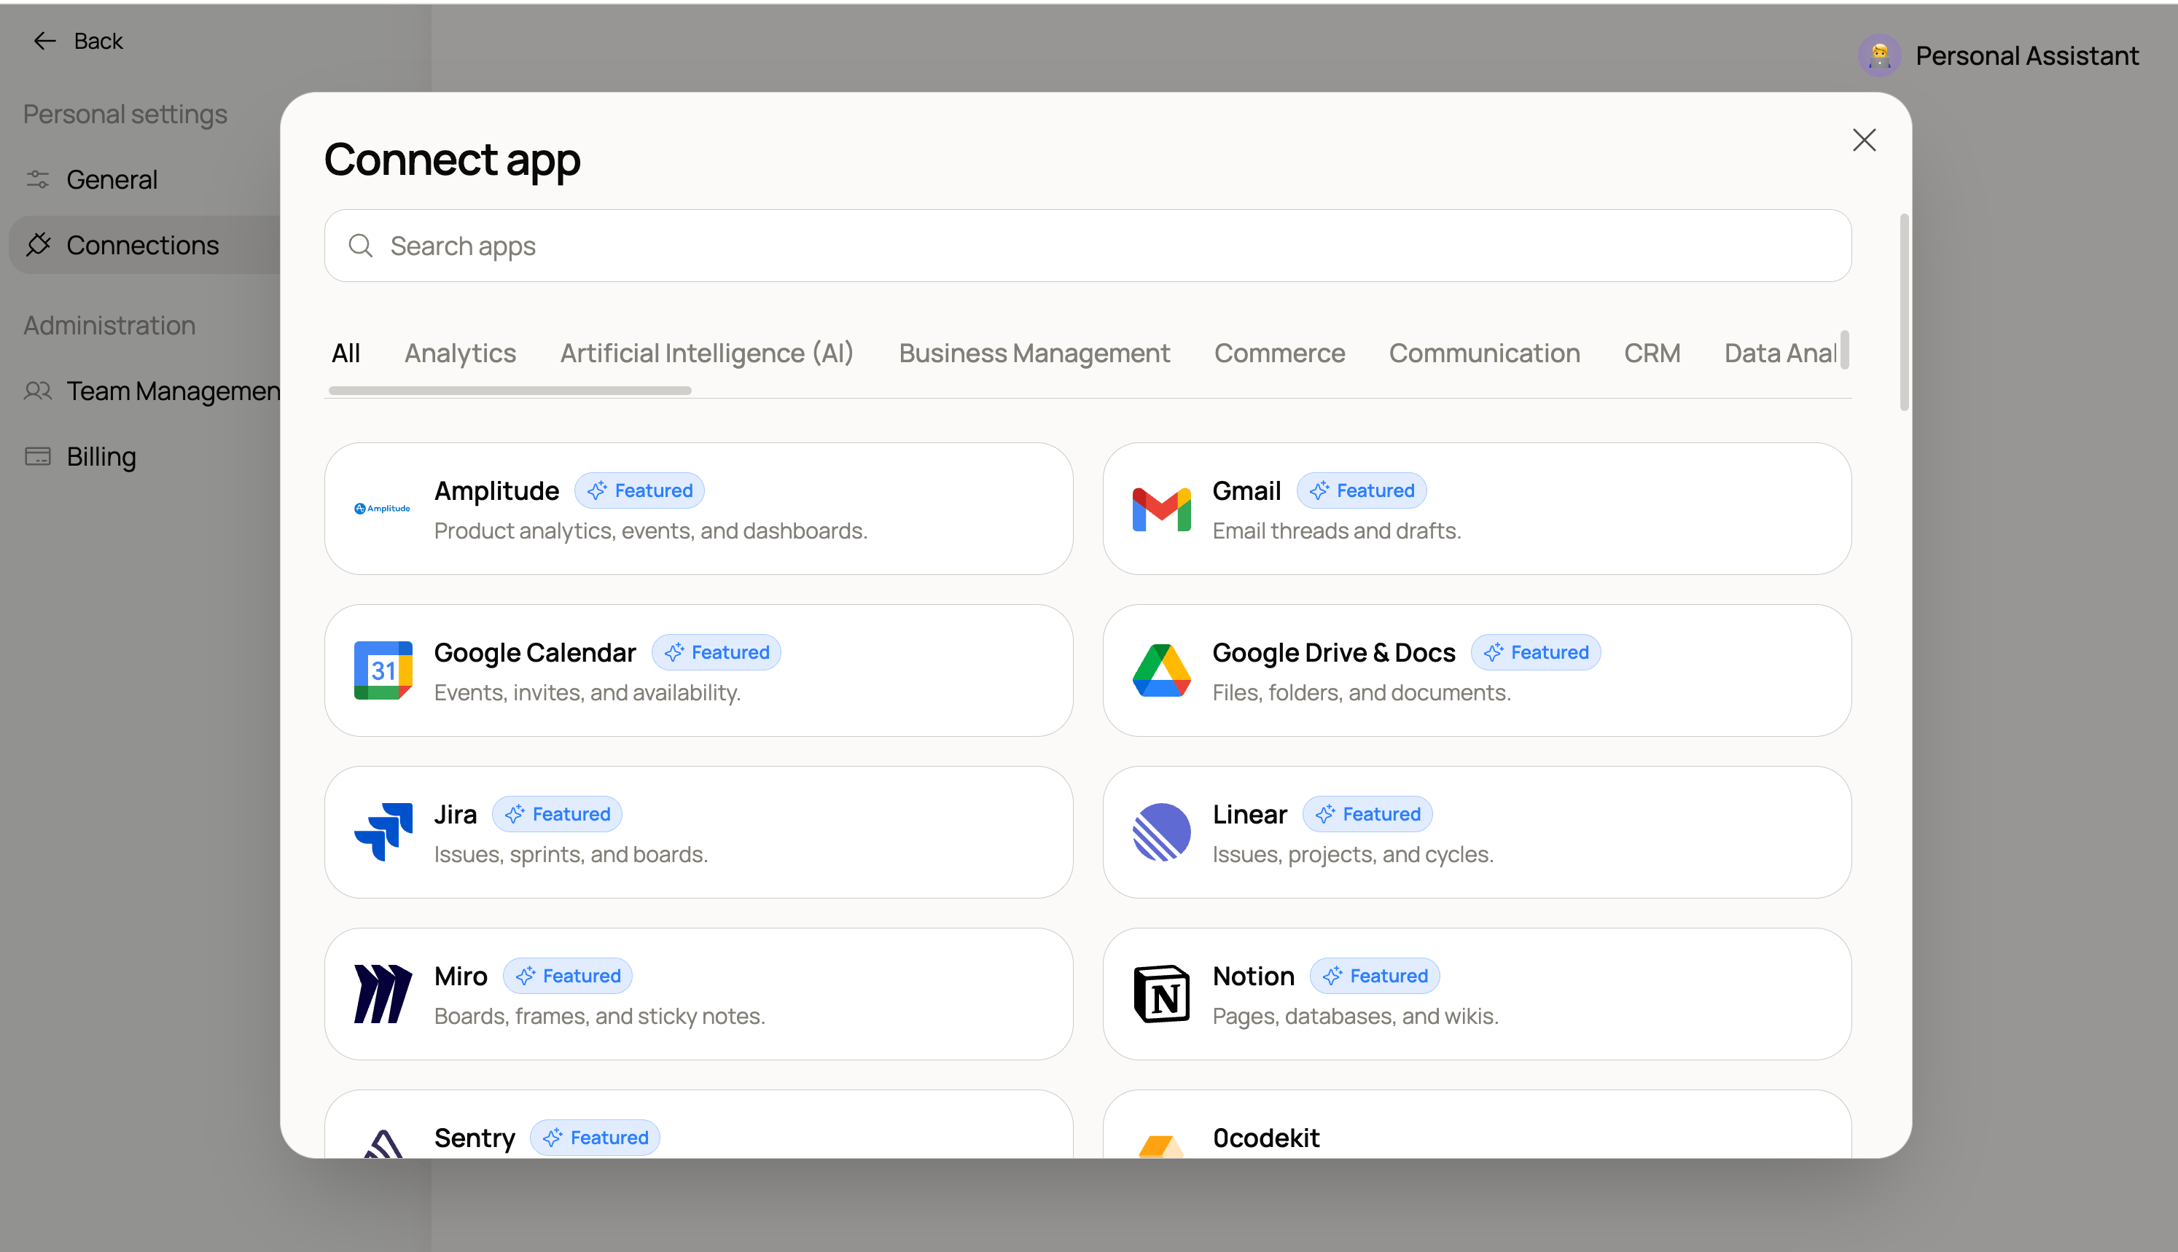Connect the Google Calendar app
The width and height of the screenshot is (2178, 1252).
tap(698, 670)
